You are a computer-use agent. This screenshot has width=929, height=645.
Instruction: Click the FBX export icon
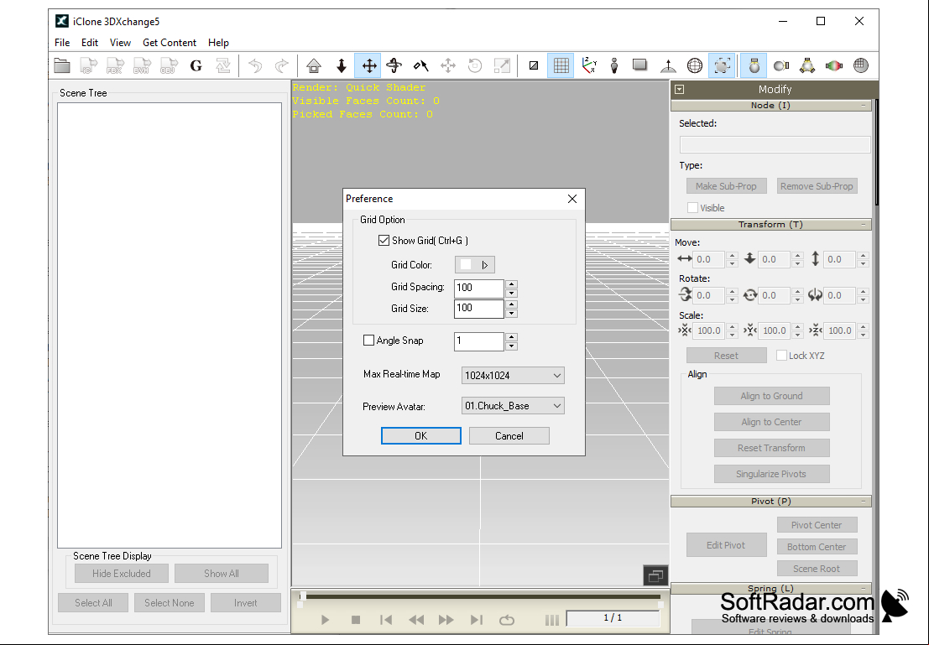115,65
